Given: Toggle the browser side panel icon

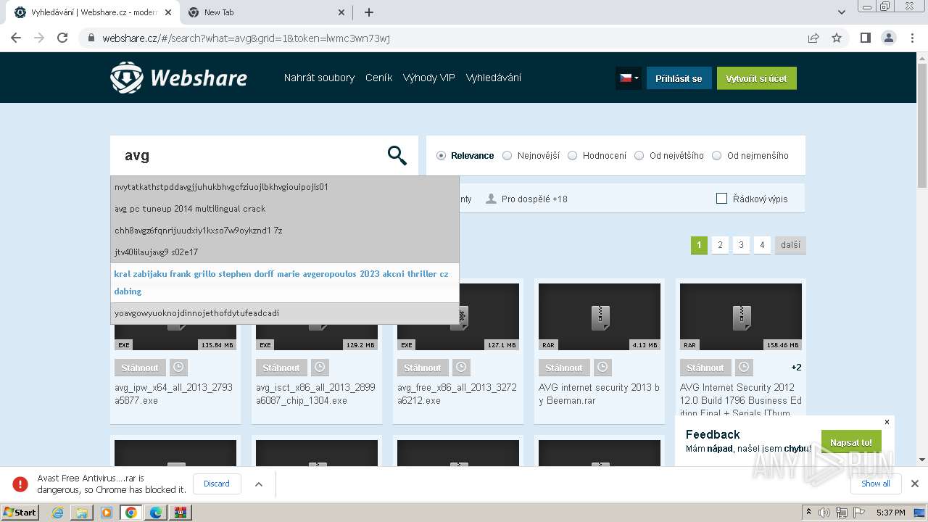Looking at the screenshot, I should tap(865, 38).
